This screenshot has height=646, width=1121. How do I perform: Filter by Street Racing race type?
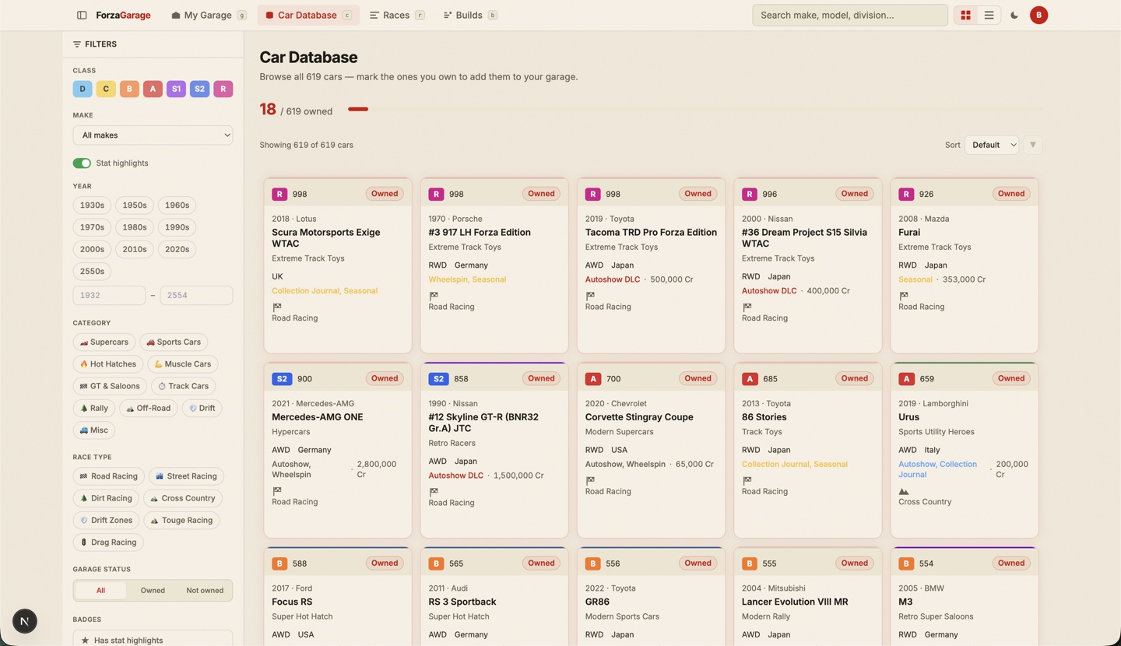click(185, 476)
